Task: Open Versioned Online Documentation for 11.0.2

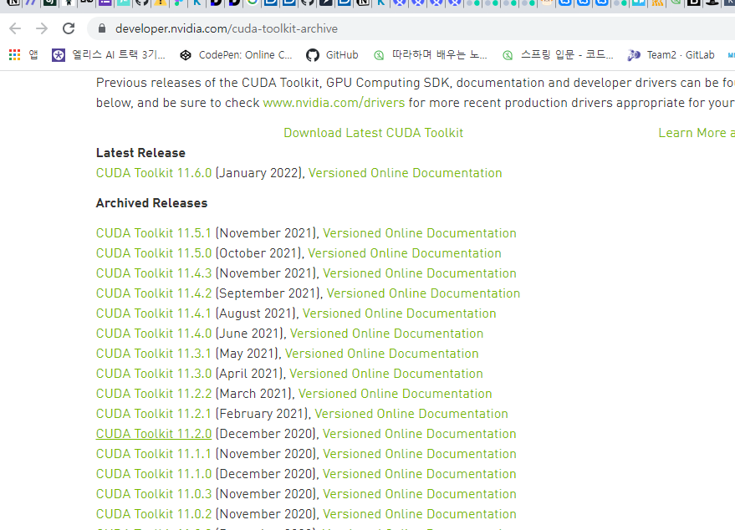Action: pos(420,514)
